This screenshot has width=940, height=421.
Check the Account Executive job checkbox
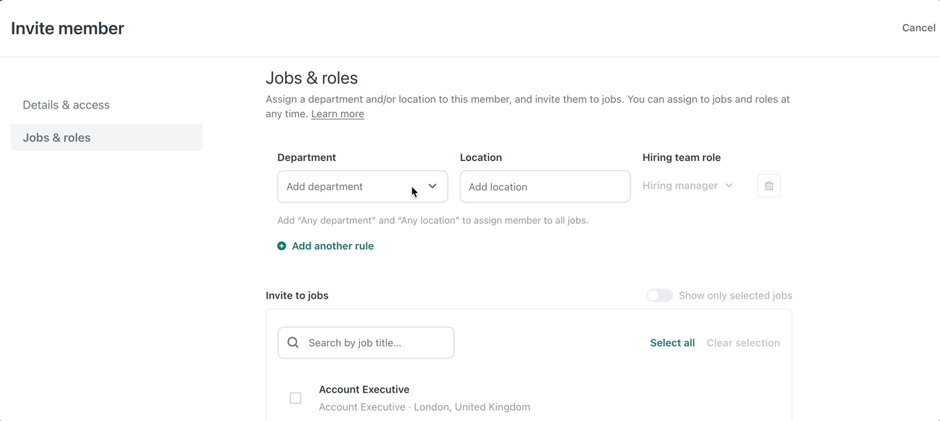coord(295,398)
